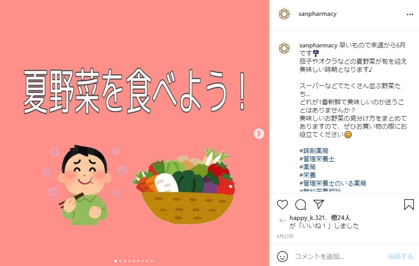Screen dimensions: 419x266
Task: Go to next carousel image arrow
Action: pyautogui.click(x=259, y=134)
